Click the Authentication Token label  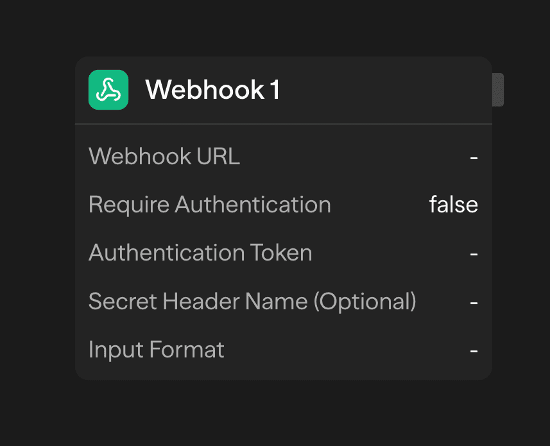(x=200, y=253)
